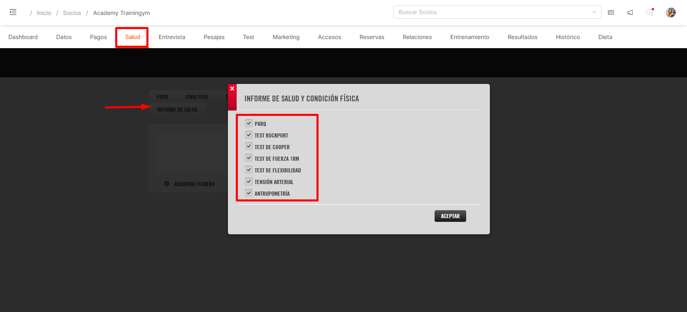
Task: Go to the Entrenamiento tab
Action: (x=470, y=37)
